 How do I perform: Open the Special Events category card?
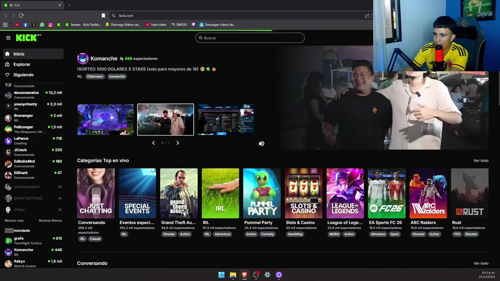137,193
